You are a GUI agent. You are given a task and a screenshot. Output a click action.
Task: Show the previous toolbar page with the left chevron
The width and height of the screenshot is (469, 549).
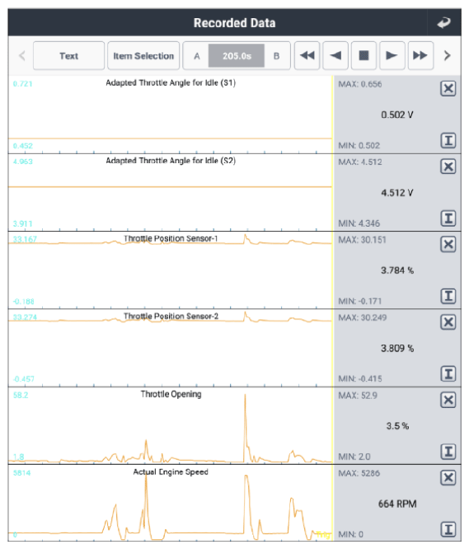pos(22,56)
